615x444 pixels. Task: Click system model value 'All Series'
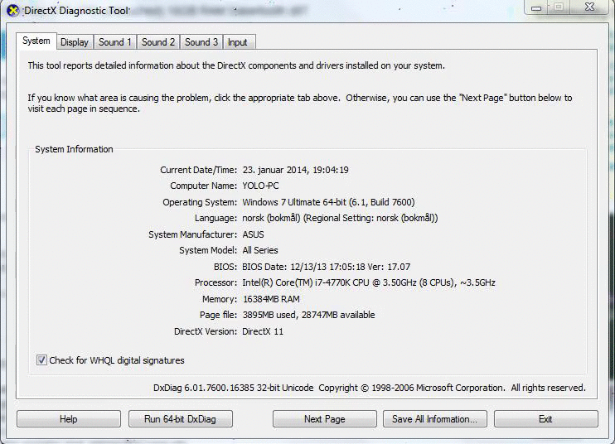(260, 250)
